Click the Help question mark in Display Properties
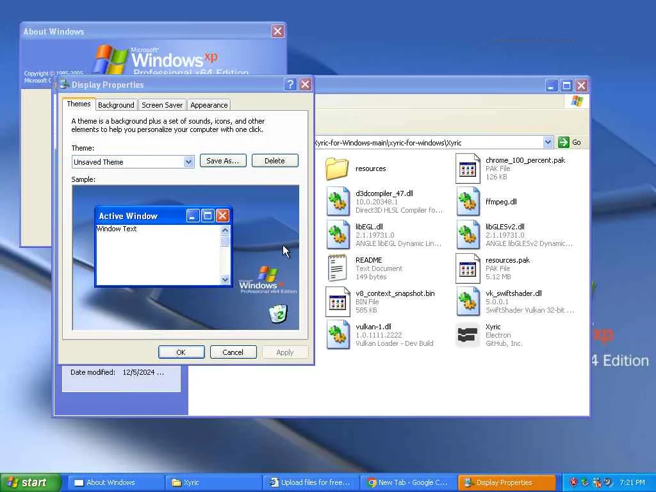The image size is (656, 492). (x=290, y=85)
